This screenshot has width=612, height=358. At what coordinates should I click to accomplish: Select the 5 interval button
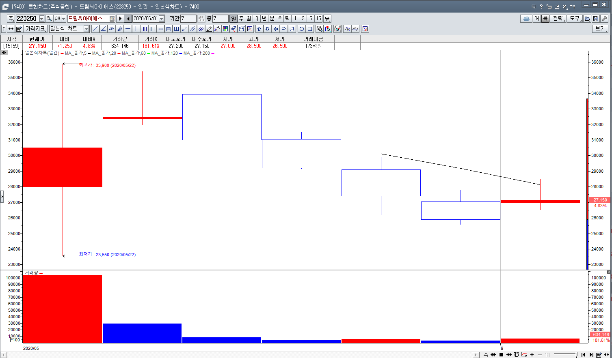pyautogui.click(x=311, y=19)
